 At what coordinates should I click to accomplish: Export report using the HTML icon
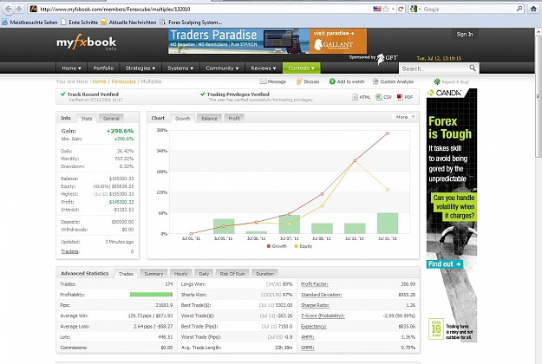click(355, 97)
